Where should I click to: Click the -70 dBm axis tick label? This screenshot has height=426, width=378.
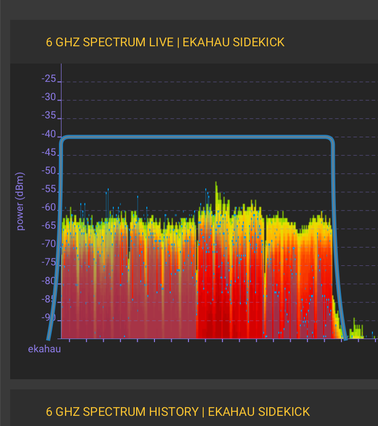(49, 245)
